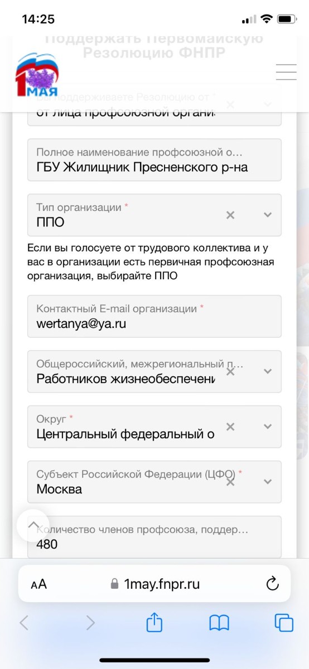
Task: Clear the Округ field selection
Action: point(230,426)
